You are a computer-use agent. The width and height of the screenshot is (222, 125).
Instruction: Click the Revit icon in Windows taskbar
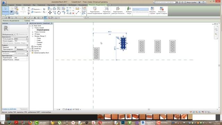coord(143,123)
